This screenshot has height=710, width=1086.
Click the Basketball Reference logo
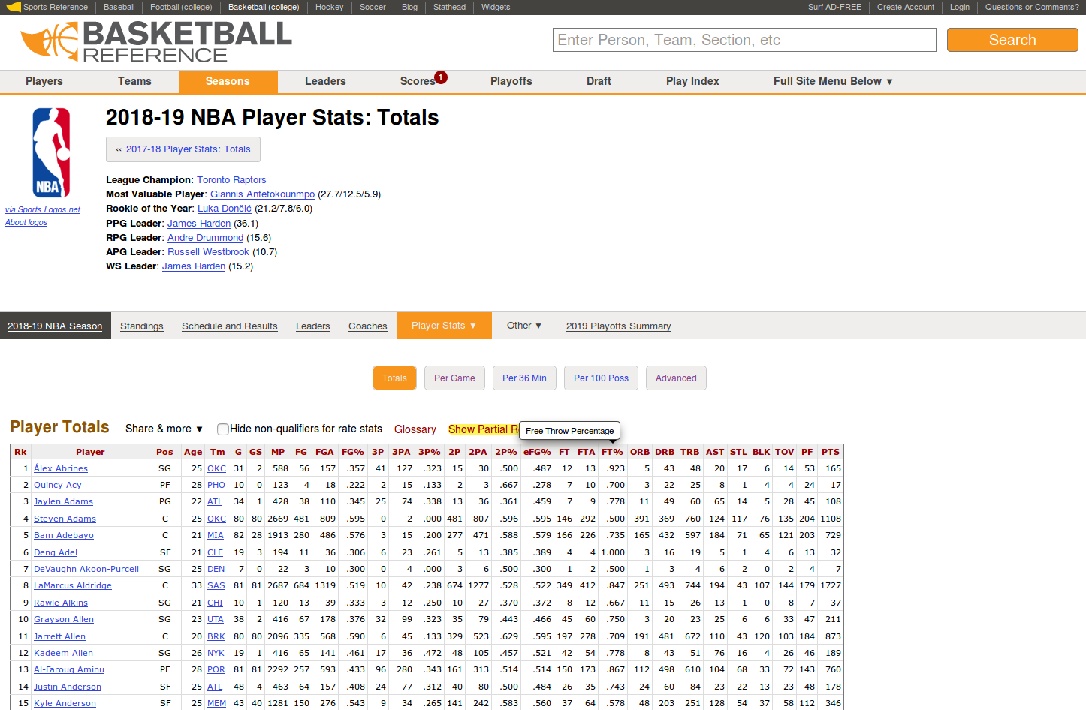pyautogui.click(x=156, y=41)
